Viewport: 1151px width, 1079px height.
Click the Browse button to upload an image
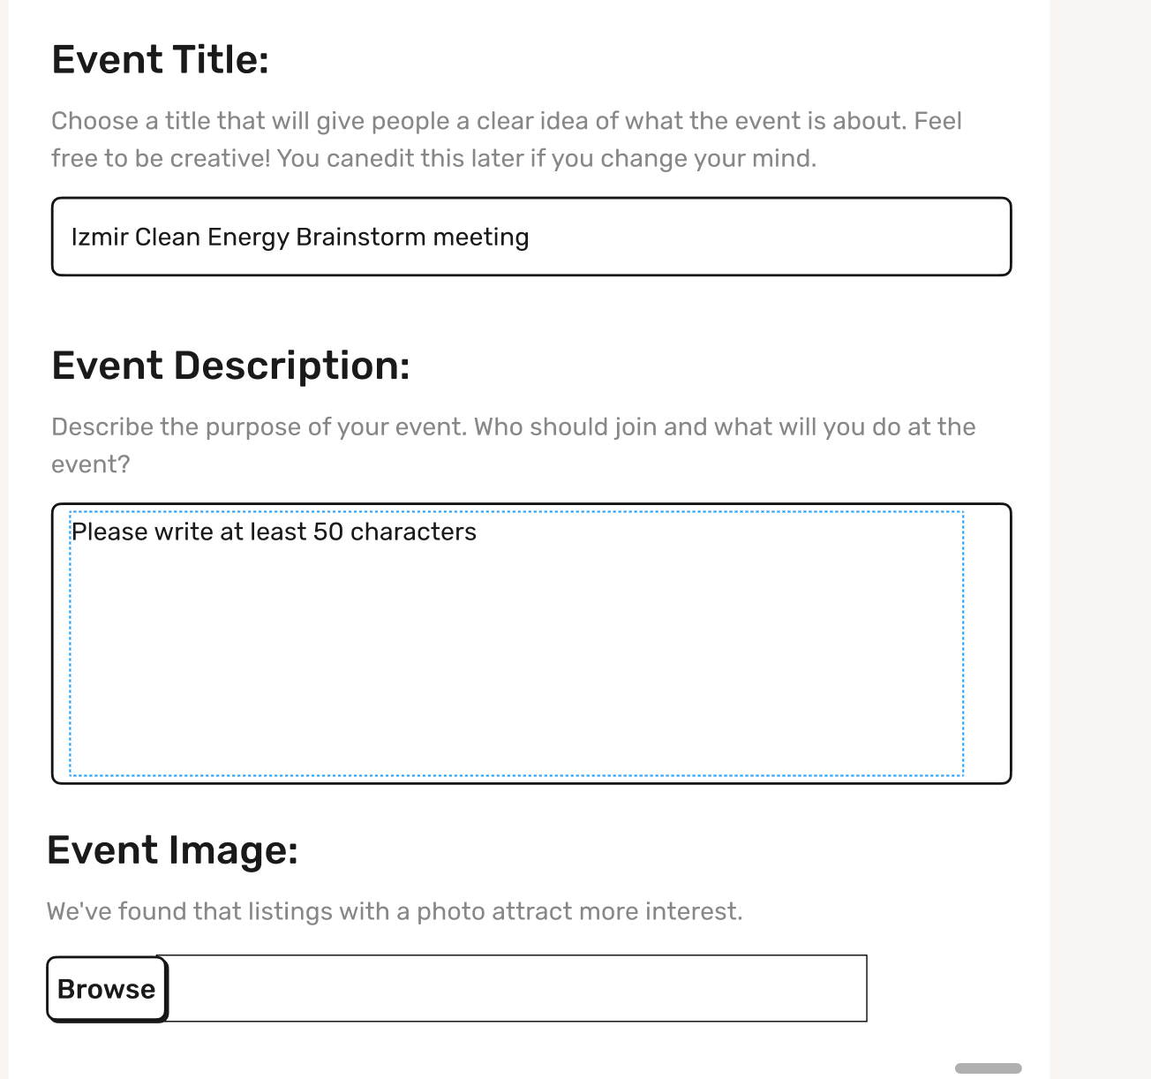(105, 989)
